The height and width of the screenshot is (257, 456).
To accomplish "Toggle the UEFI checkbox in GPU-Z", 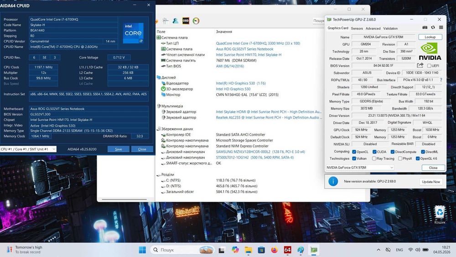I will point(429,66).
